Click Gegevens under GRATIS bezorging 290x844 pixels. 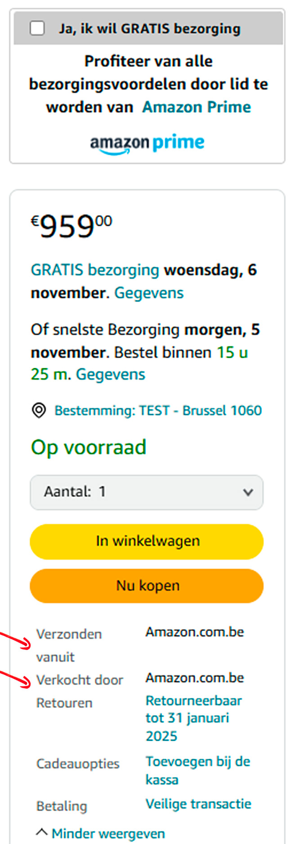(148, 293)
